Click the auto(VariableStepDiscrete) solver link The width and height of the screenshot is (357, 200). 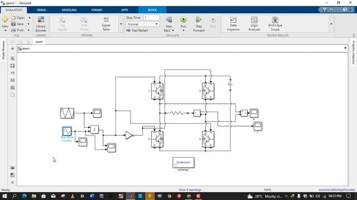pos(337,190)
